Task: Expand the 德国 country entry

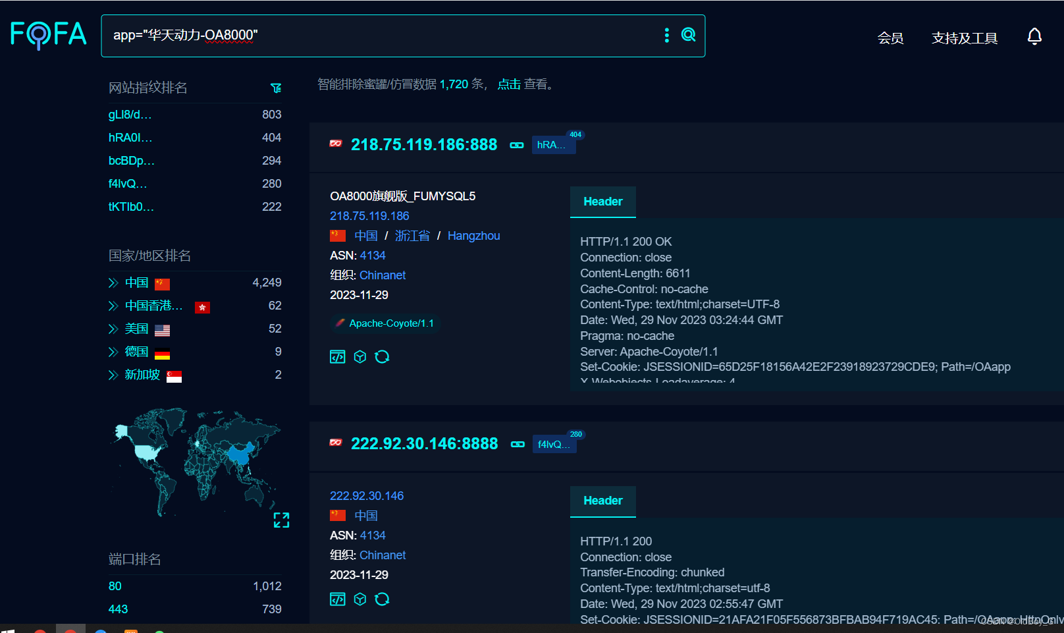Action: pyautogui.click(x=113, y=352)
